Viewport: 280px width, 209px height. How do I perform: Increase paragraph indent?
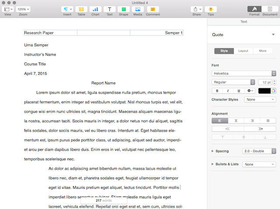(x=260, y=129)
